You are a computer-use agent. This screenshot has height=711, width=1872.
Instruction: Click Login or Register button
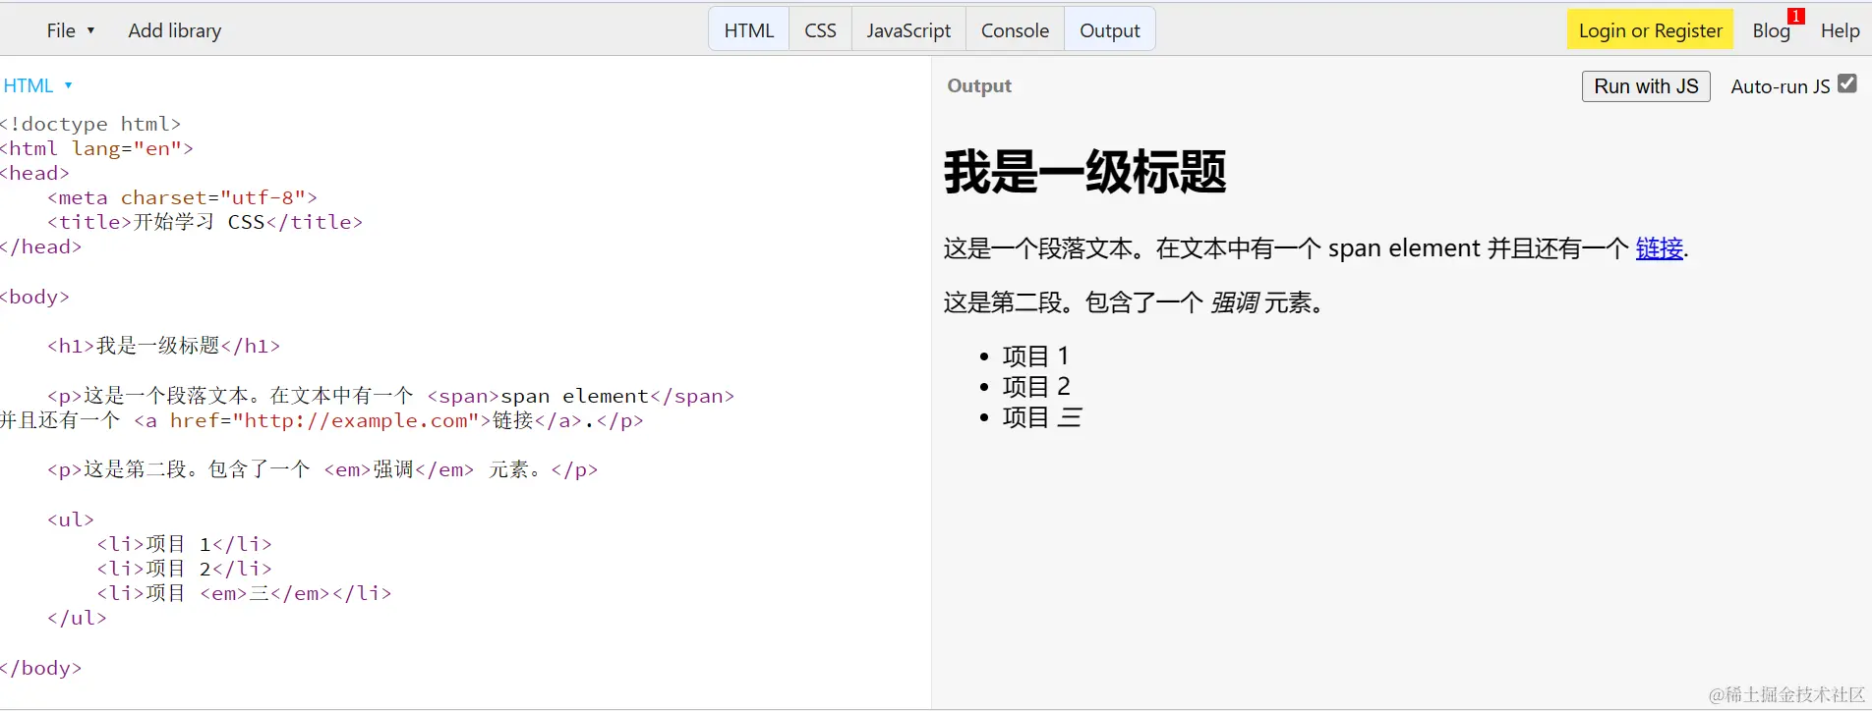(x=1650, y=30)
